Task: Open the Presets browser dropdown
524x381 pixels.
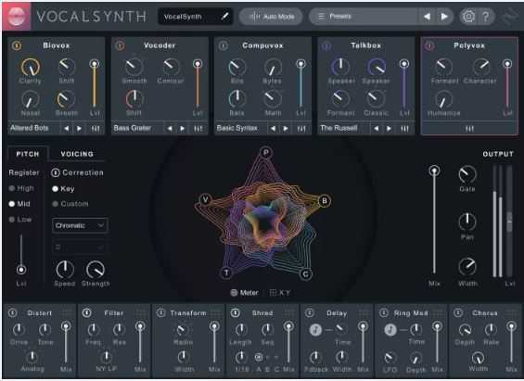Action: (x=364, y=17)
